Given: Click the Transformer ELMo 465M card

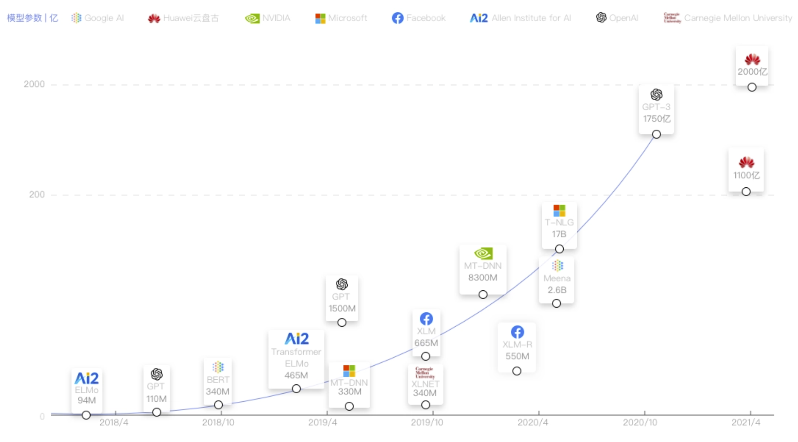Looking at the screenshot, I should coord(296,359).
